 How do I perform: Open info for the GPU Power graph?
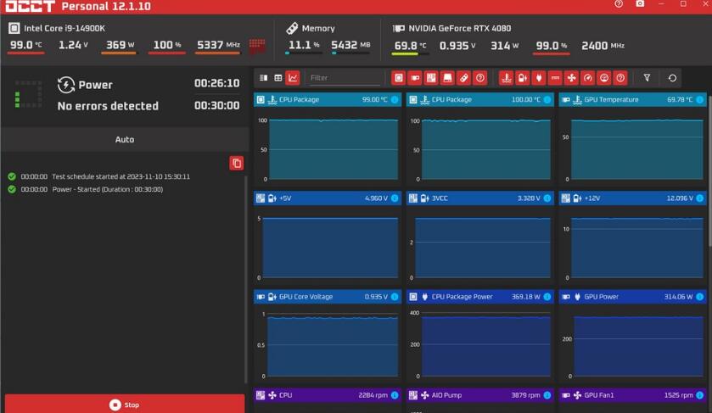pos(700,296)
